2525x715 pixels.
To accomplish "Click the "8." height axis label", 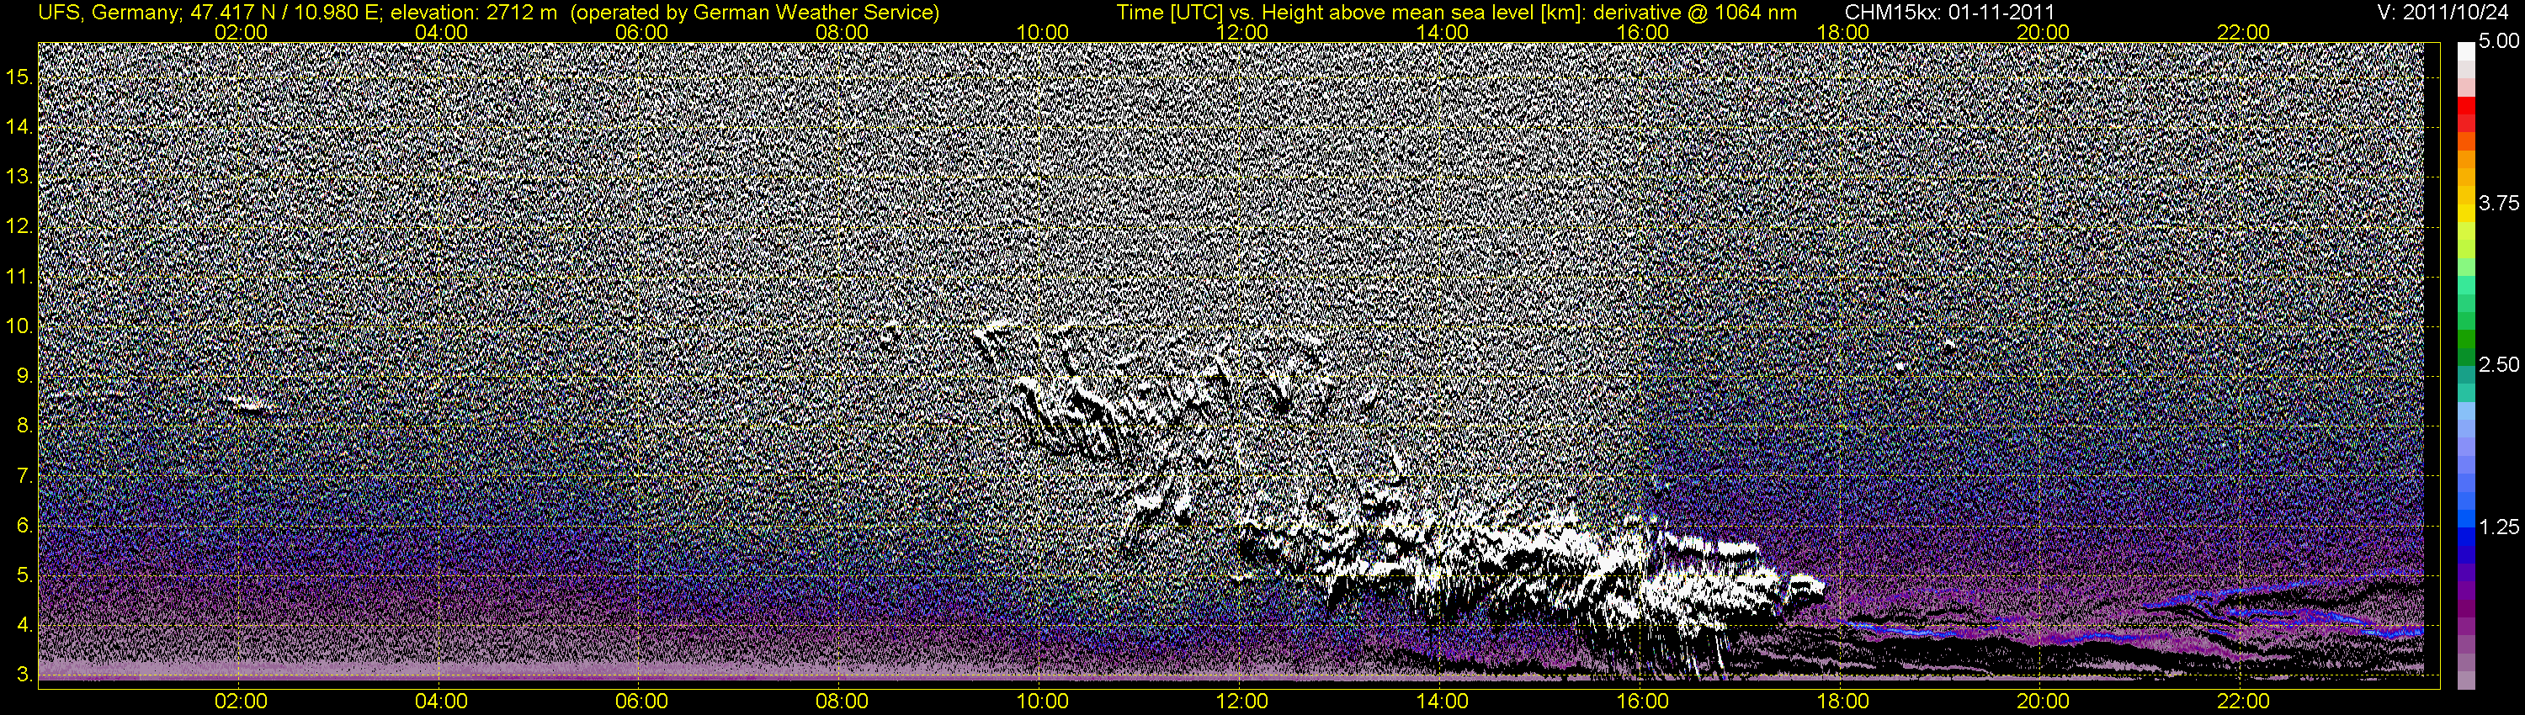I will (x=24, y=427).
